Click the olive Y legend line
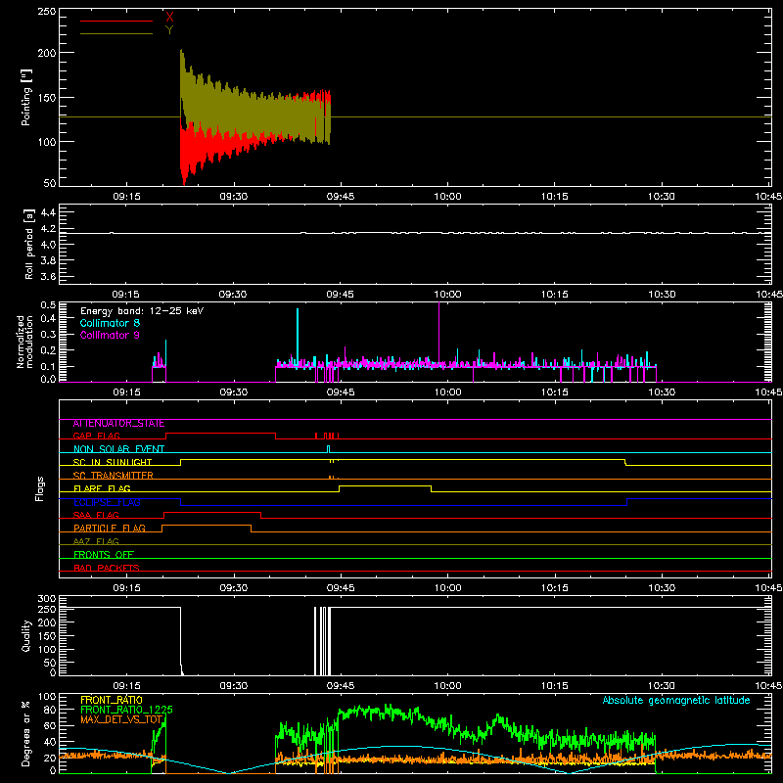This screenshot has width=783, height=783. pos(116,34)
